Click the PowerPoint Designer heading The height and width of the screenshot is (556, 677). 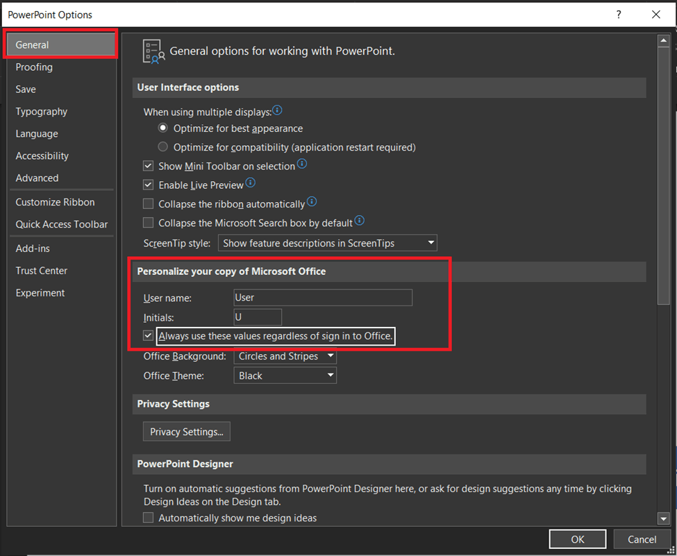click(x=185, y=464)
